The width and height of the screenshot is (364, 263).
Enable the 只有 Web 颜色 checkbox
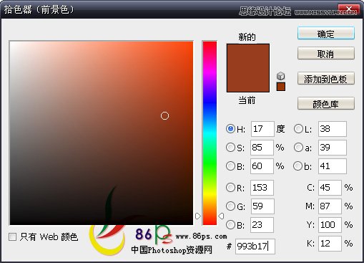point(12,237)
